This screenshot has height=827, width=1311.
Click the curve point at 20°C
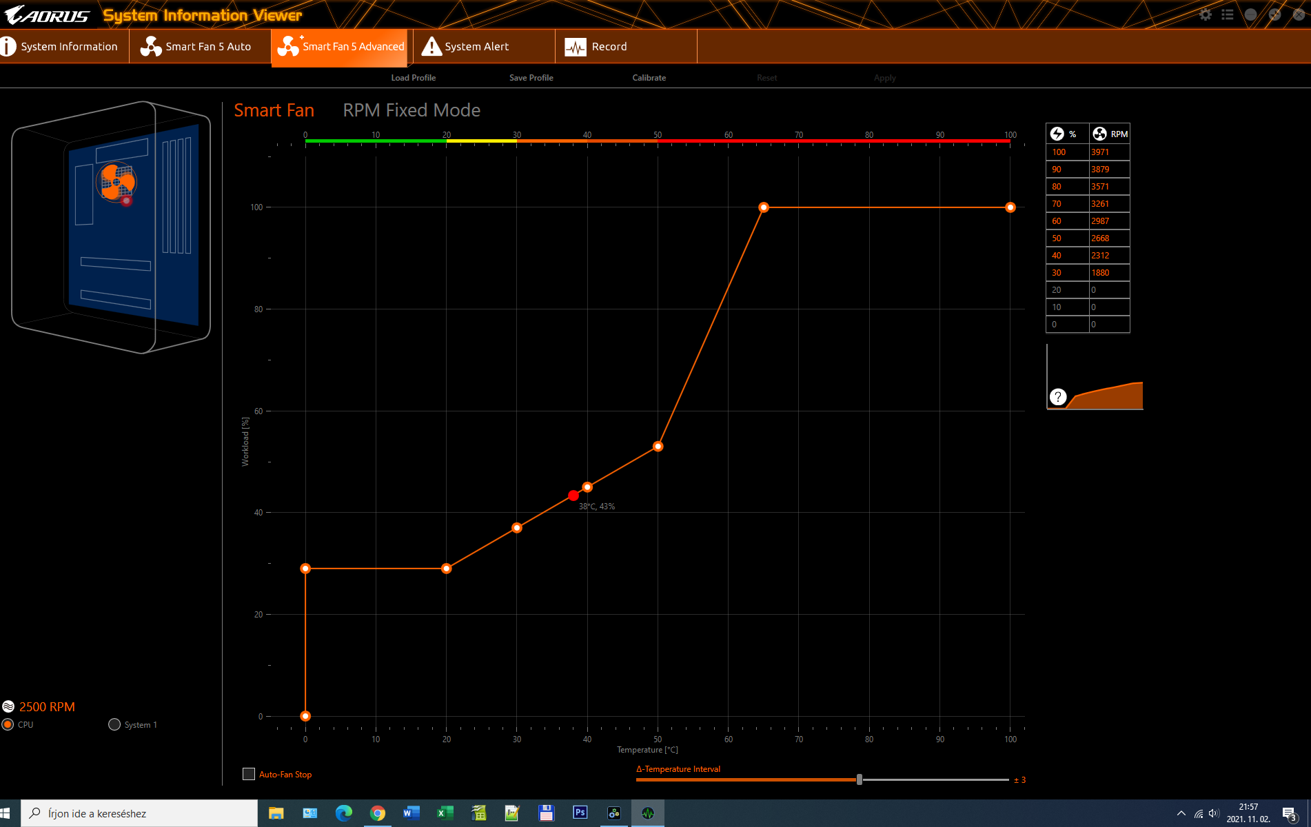tap(447, 569)
